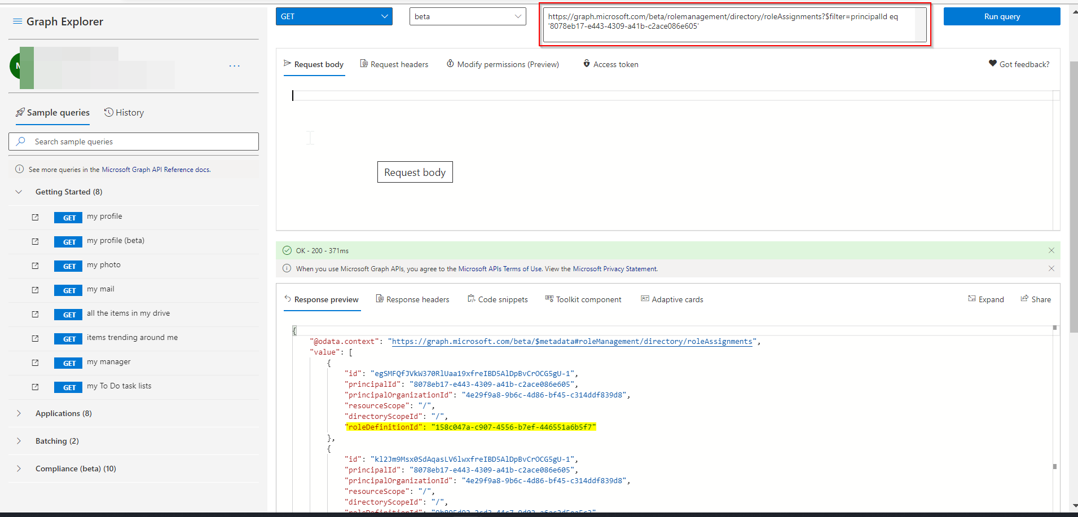The image size is (1078, 517).
Task: Expand the Batching (2) section
Action: click(x=19, y=441)
